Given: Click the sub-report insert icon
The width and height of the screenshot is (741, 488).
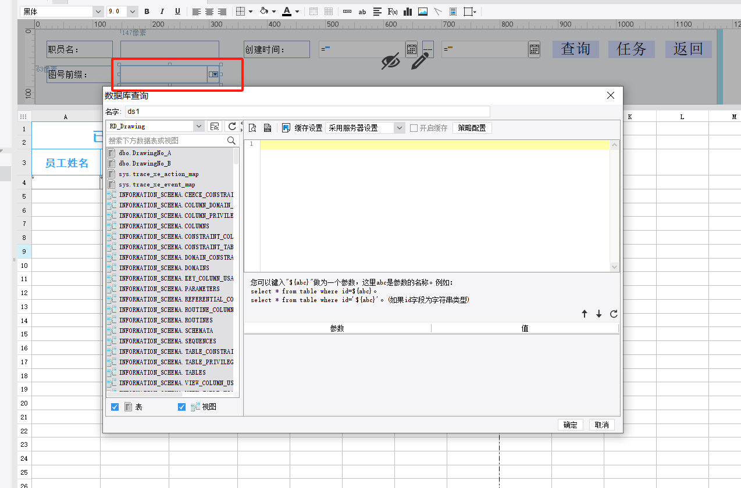Looking at the screenshot, I should [x=453, y=12].
